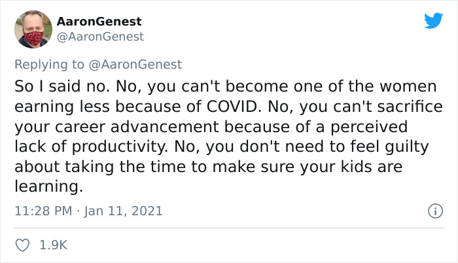Click the divider line above the like count
The width and height of the screenshot is (458, 263).
pos(229,228)
